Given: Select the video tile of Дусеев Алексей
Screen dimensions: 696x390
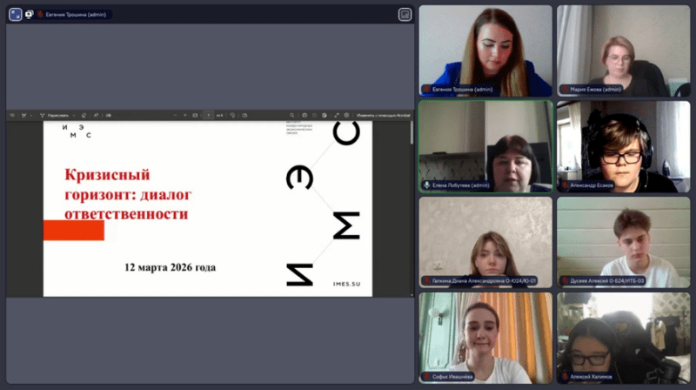Looking at the screenshot, I should point(622,241).
